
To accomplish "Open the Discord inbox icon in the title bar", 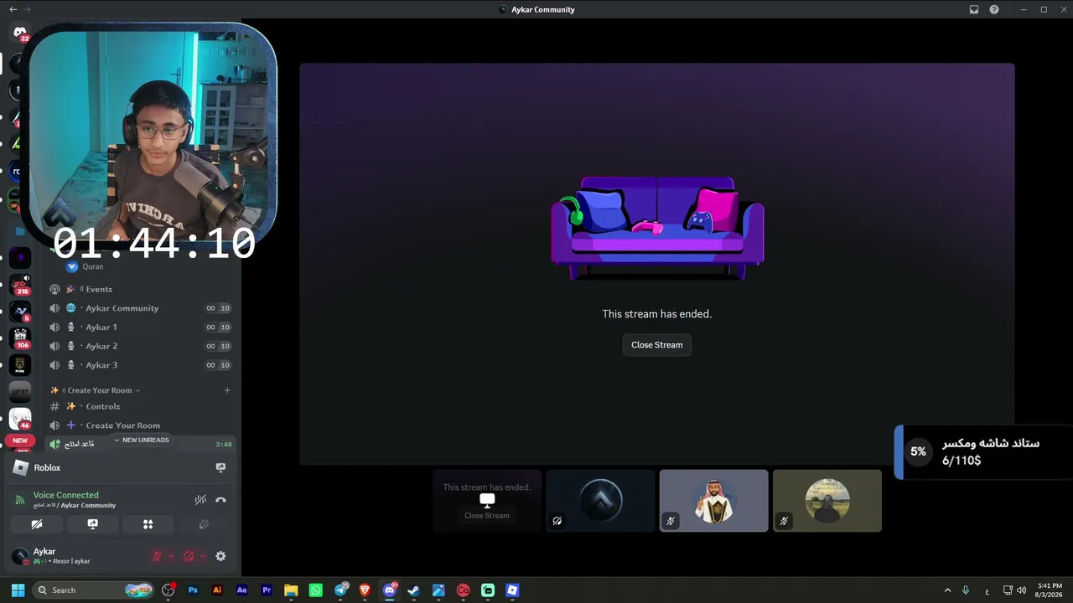I will [974, 9].
